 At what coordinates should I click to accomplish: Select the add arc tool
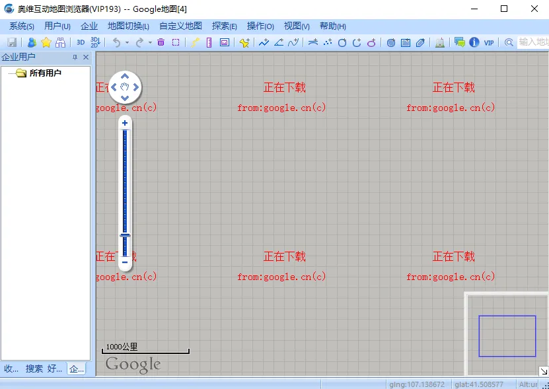click(357, 42)
